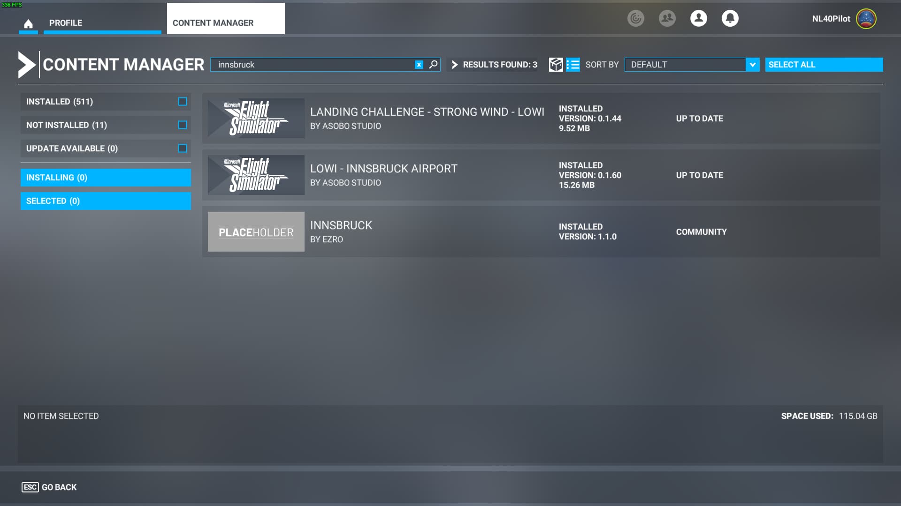Click version 0.1.60 installed info
This screenshot has height=506, width=901.
(x=590, y=175)
